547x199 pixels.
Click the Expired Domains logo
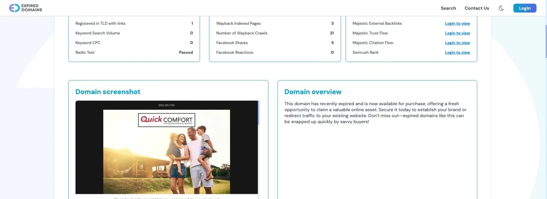(26, 8)
